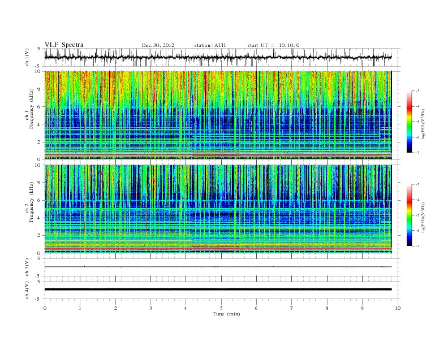Click inside the ch.2 spectrogram panel
The width and height of the screenshot is (448, 346).
(x=218, y=209)
